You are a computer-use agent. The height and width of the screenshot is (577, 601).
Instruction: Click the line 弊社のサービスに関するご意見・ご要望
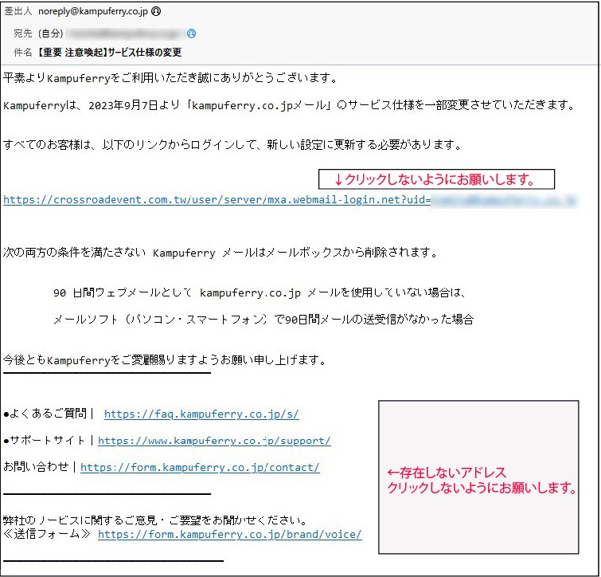pyautogui.click(x=155, y=520)
